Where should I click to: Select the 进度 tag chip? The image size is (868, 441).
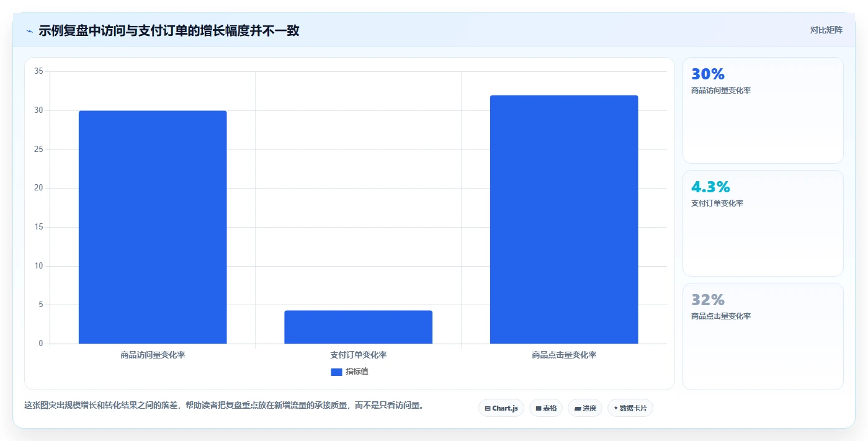585,408
